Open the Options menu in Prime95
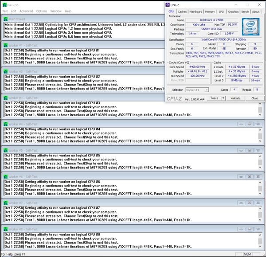Viewport: 266px width, 257px height. tap(42, 11)
